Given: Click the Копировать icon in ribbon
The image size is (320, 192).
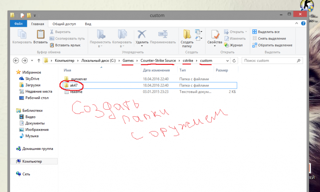Looking at the screenshot, I should pos(22,34).
